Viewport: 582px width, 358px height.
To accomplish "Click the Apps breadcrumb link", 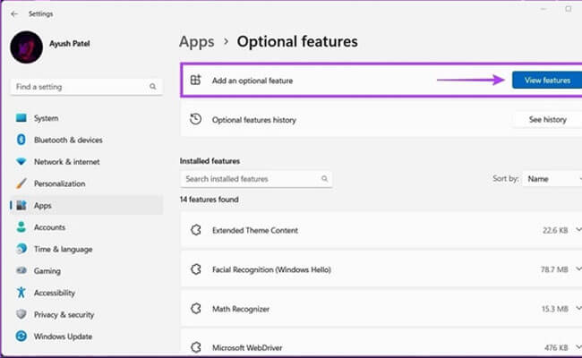I will tap(197, 42).
